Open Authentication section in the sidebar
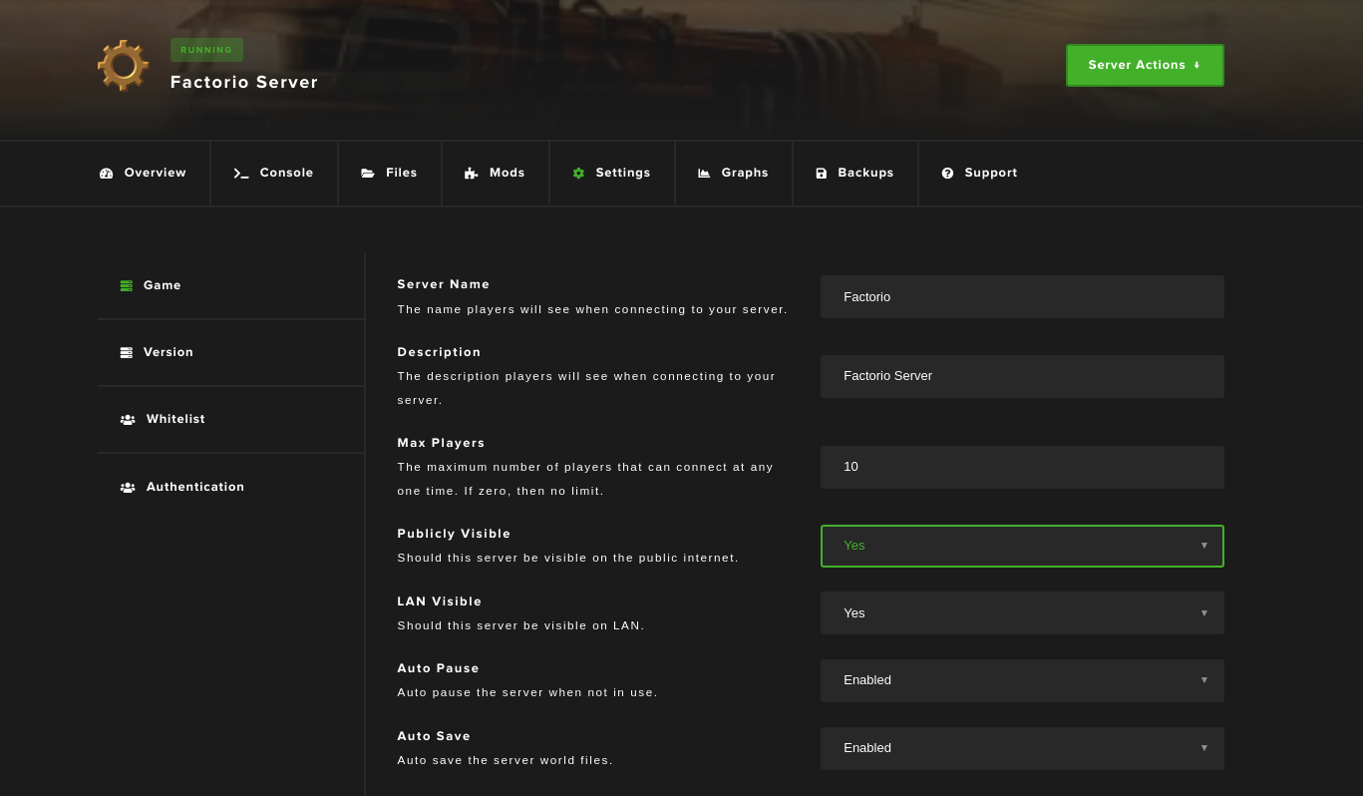 click(x=231, y=487)
